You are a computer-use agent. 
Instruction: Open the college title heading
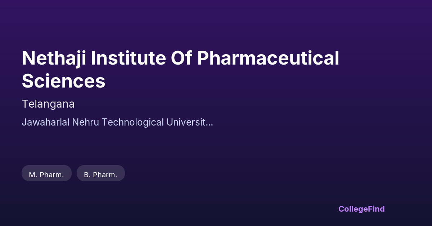click(x=180, y=70)
